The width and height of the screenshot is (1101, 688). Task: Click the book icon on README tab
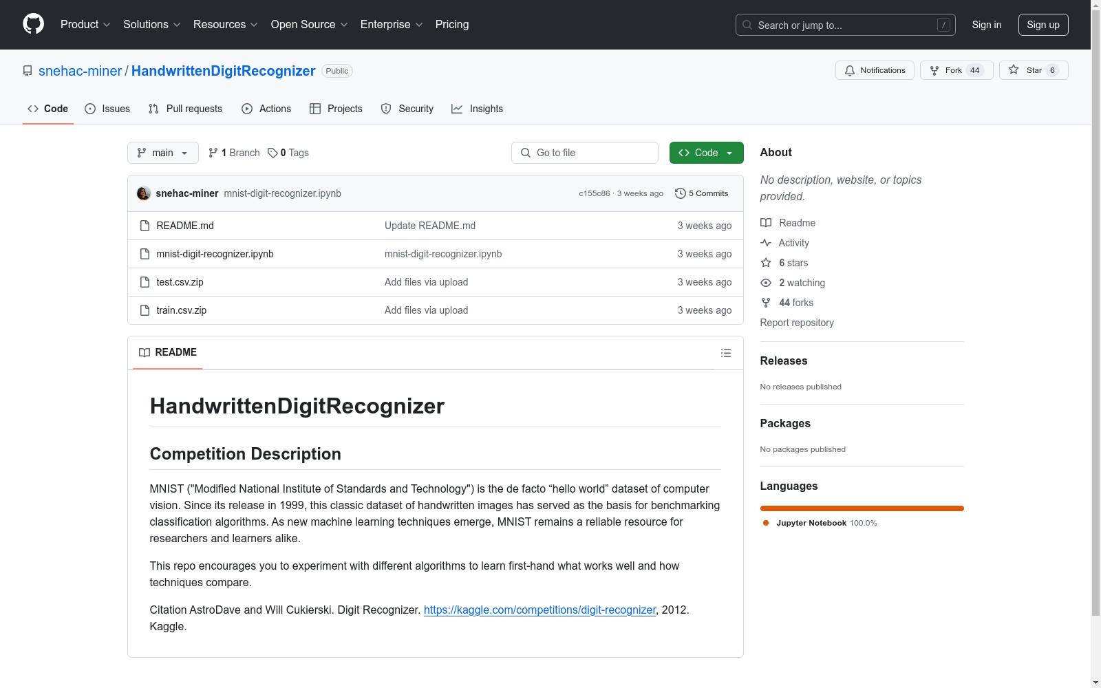click(145, 352)
